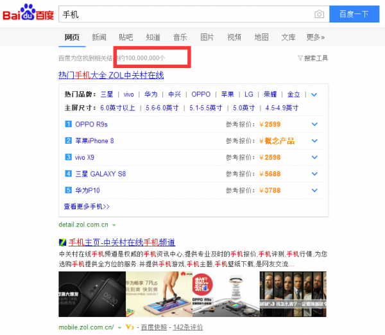The image size is (385, 335).
Task: Click the number 3 rank badge for vivo X9
Action: (x=68, y=157)
